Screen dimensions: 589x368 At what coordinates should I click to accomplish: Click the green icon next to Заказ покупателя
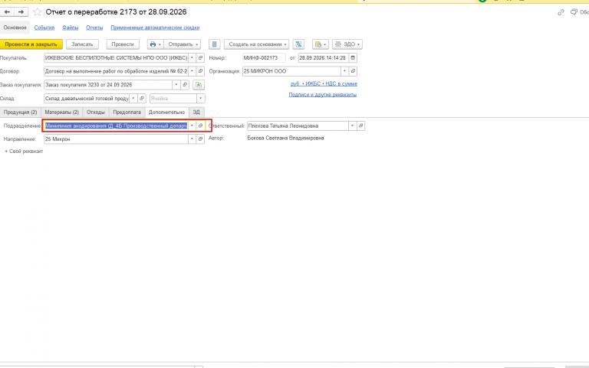pyautogui.click(x=199, y=85)
